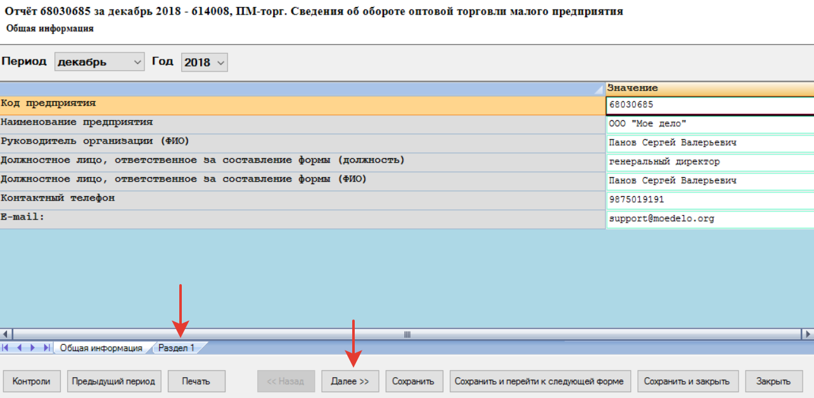Select the Контактный телефон row label
The height and width of the screenshot is (398, 814).
[x=303, y=200]
